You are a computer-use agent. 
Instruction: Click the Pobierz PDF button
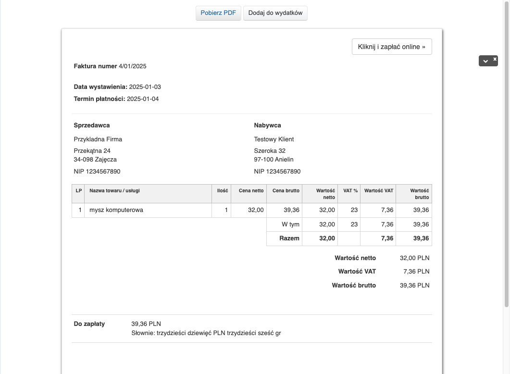[x=218, y=13]
